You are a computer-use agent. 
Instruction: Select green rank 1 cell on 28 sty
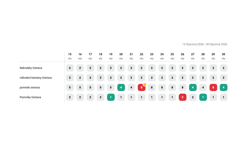(x=203, y=97)
